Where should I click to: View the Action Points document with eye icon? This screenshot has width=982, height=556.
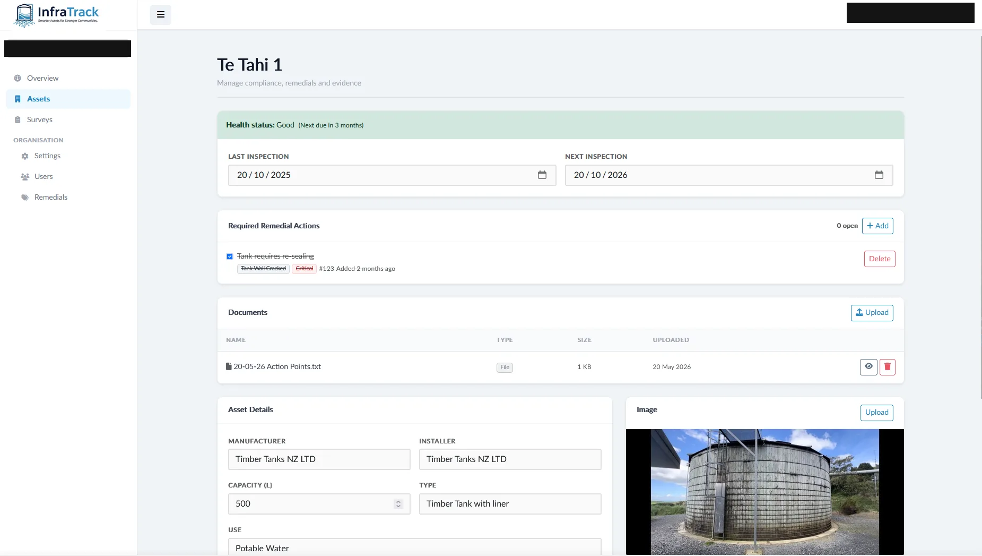(x=868, y=367)
